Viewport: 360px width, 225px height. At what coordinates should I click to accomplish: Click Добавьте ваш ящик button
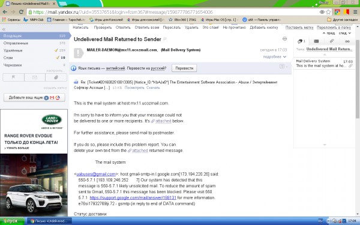(34, 98)
